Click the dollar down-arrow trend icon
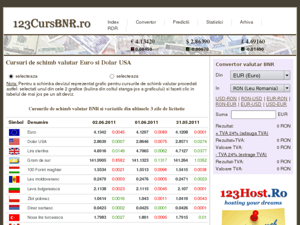Viewport: 300px width, 225px height. (188, 49)
